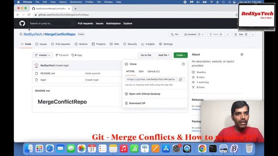
Task: Pin the repository with Pin button
Action: [175, 34]
